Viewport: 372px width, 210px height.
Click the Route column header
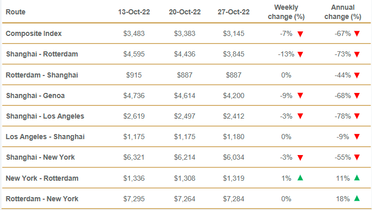[16, 11]
